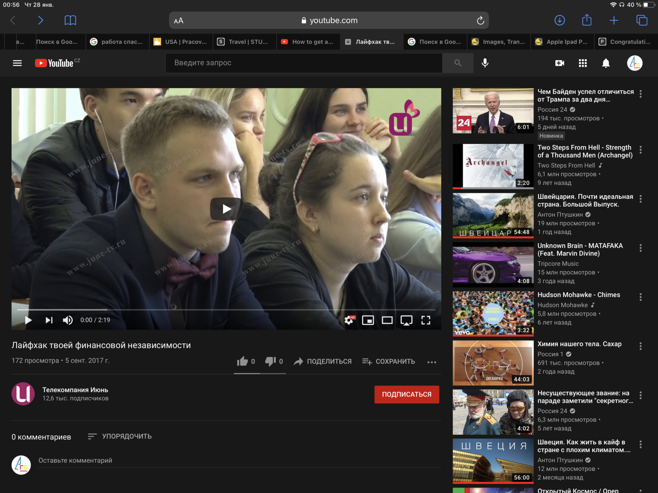Open more actions ellipsis below video
Screen dimensions: 658x493
[432, 362]
